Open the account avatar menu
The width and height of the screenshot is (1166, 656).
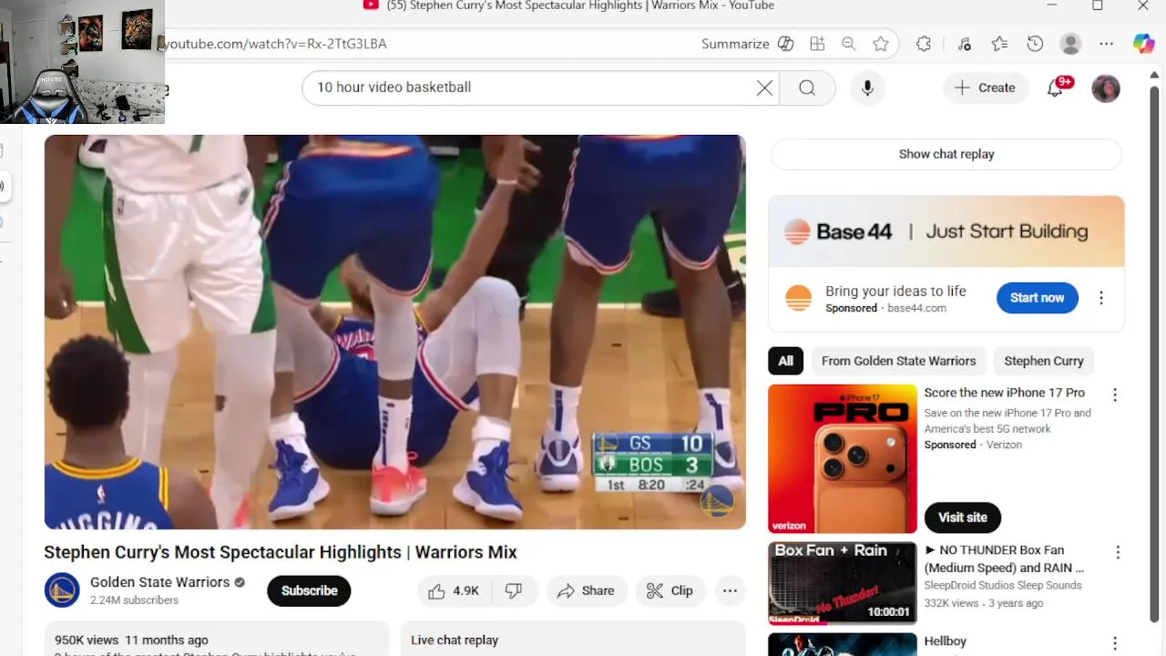click(x=1106, y=88)
